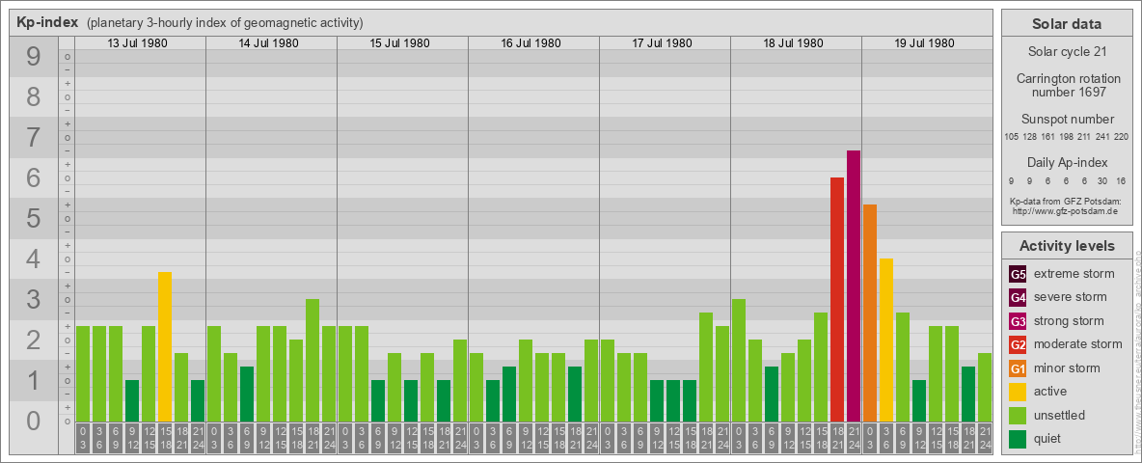
Task: Click the yellow active bar on 19 Jul
Action: [x=886, y=340]
